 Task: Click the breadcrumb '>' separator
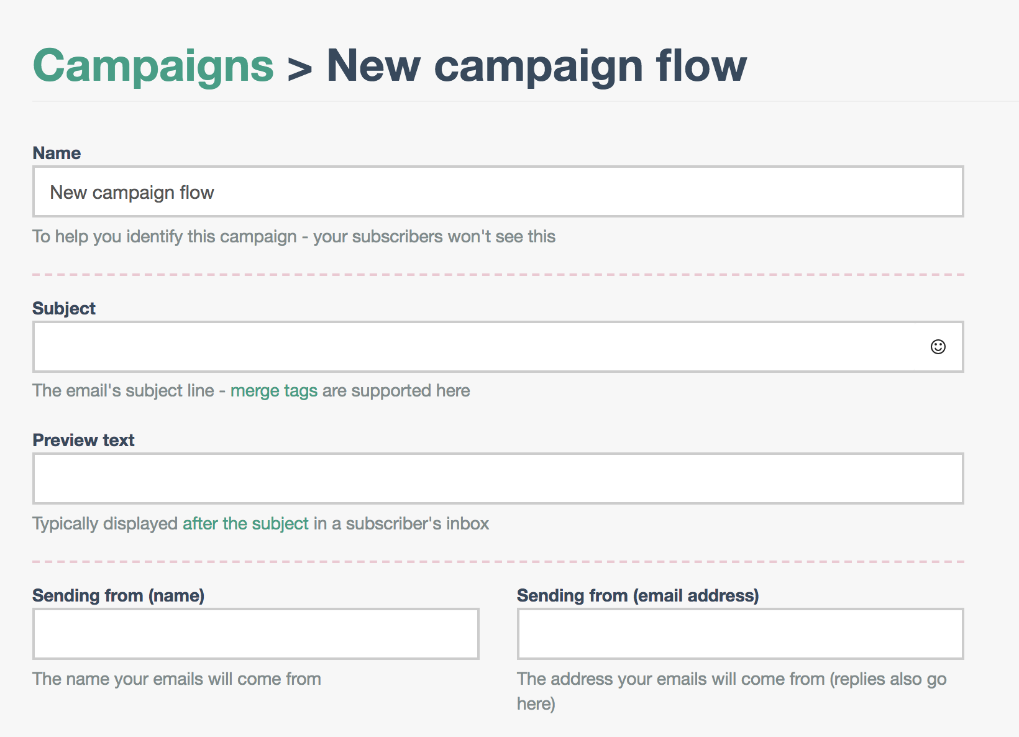pos(299,68)
